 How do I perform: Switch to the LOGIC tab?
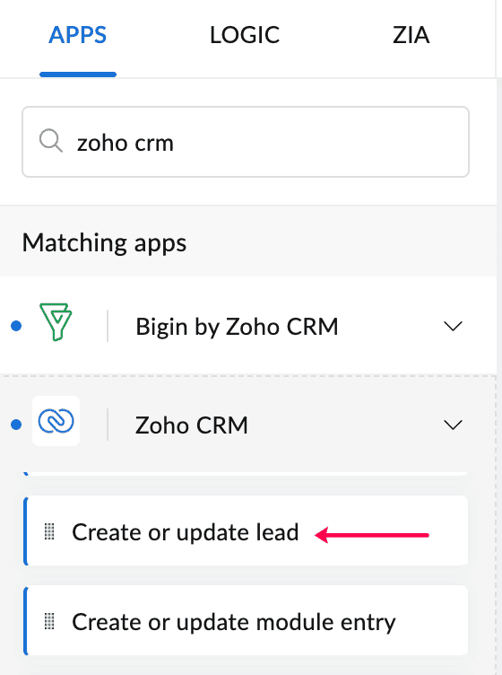coord(245,35)
